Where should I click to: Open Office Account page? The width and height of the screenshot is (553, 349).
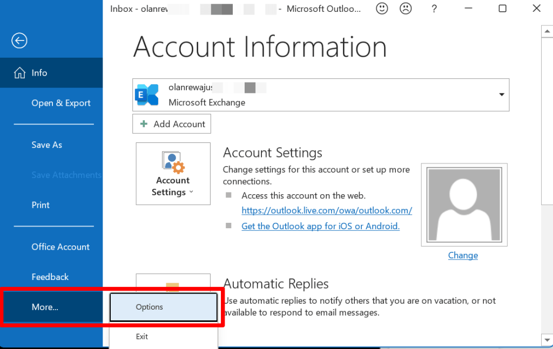pyautogui.click(x=60, y=247)
